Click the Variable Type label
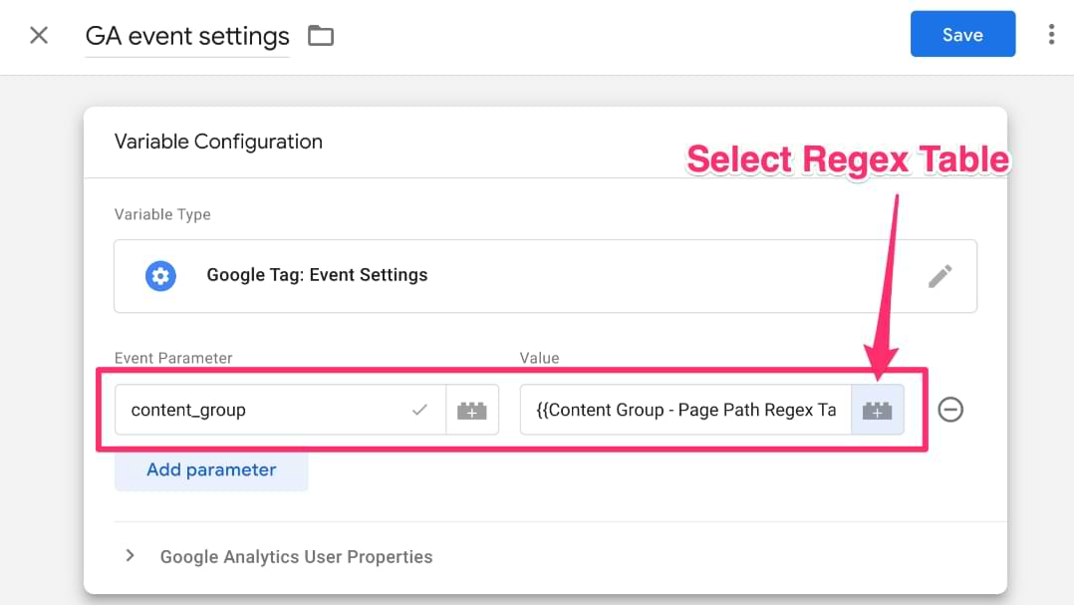This screenshot has height=605, width=1074. tap(162, 214)
